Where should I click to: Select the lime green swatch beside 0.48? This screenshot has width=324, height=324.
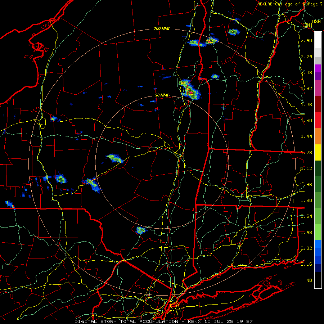318,232
